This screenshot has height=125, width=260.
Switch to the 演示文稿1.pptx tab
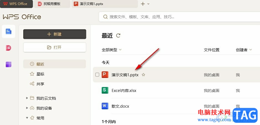coord(105,4)
